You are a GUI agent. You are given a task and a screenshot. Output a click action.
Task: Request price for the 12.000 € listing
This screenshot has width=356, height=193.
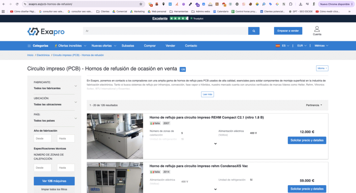pos(307,140)
